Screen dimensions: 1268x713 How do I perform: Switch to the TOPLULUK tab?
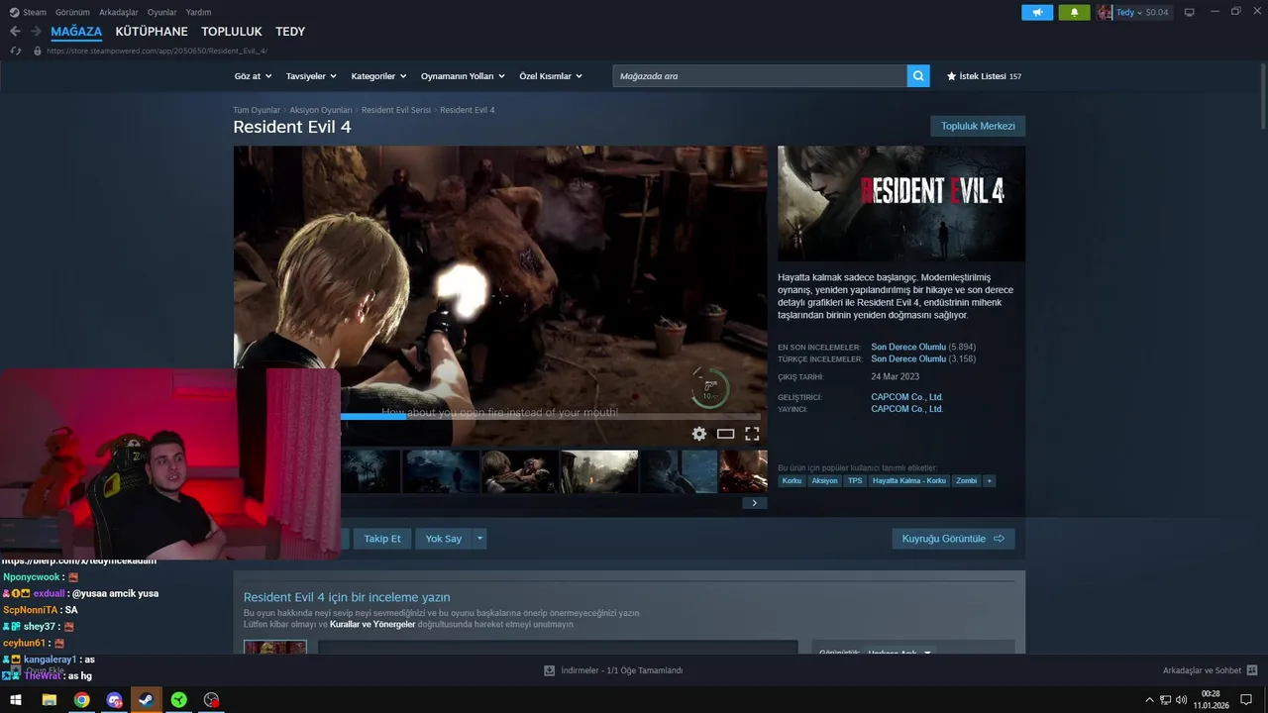(x=232, y=32)
